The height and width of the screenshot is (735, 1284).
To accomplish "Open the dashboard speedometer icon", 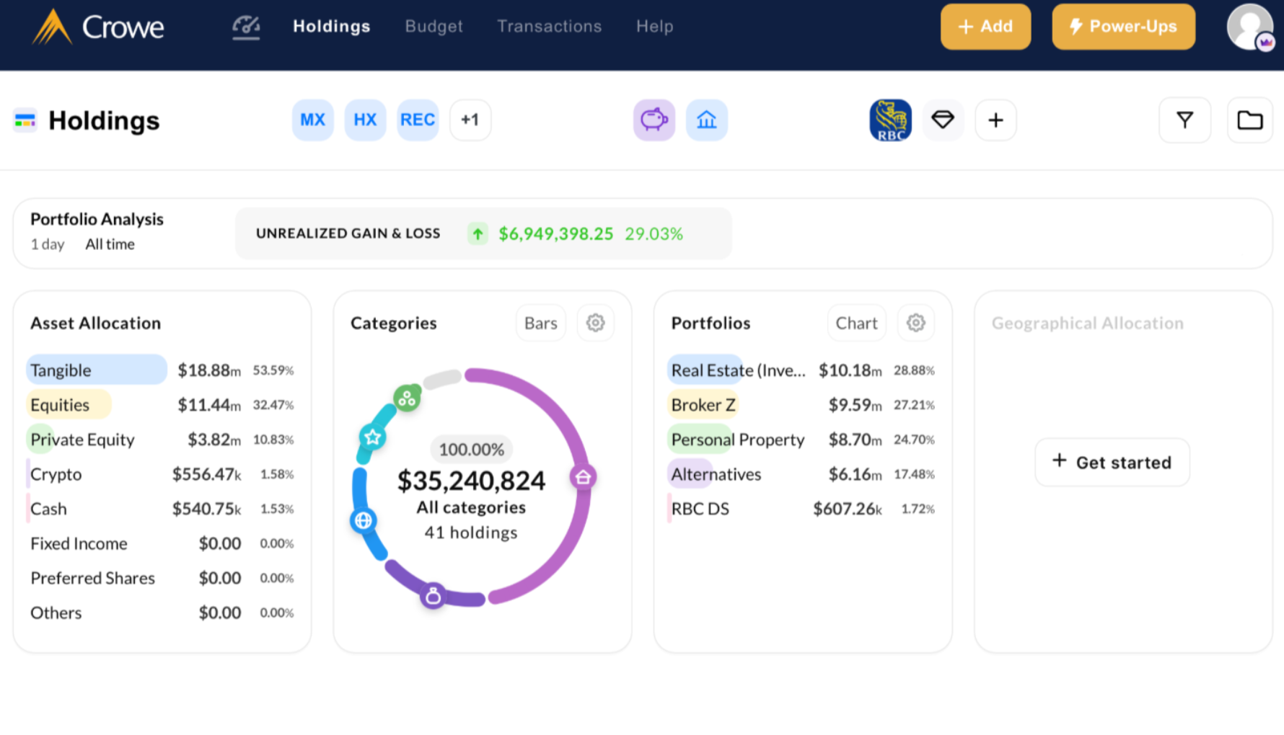I will [x=246, y=27].
